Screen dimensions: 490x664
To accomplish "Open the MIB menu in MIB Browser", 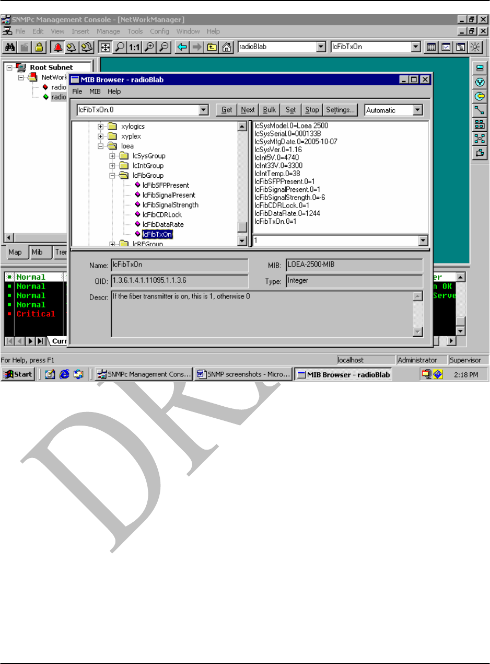I will tap(95, 91).
